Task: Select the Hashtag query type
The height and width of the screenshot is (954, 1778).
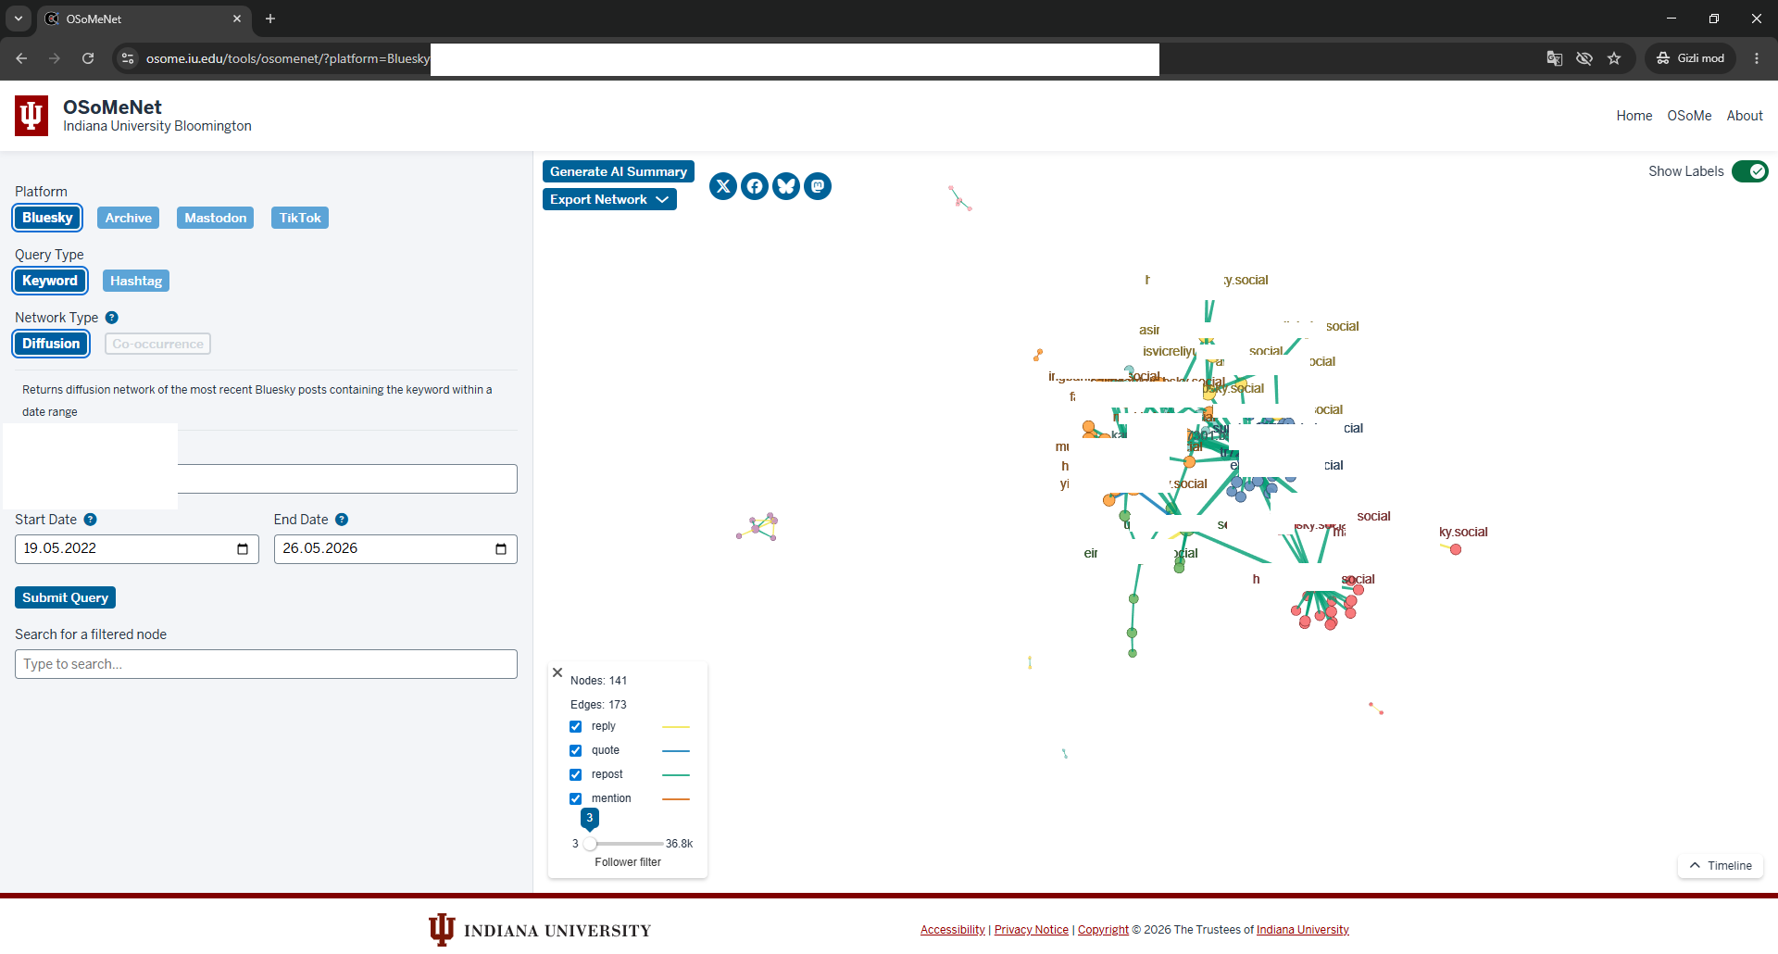Action: click(x=136, y=281)
